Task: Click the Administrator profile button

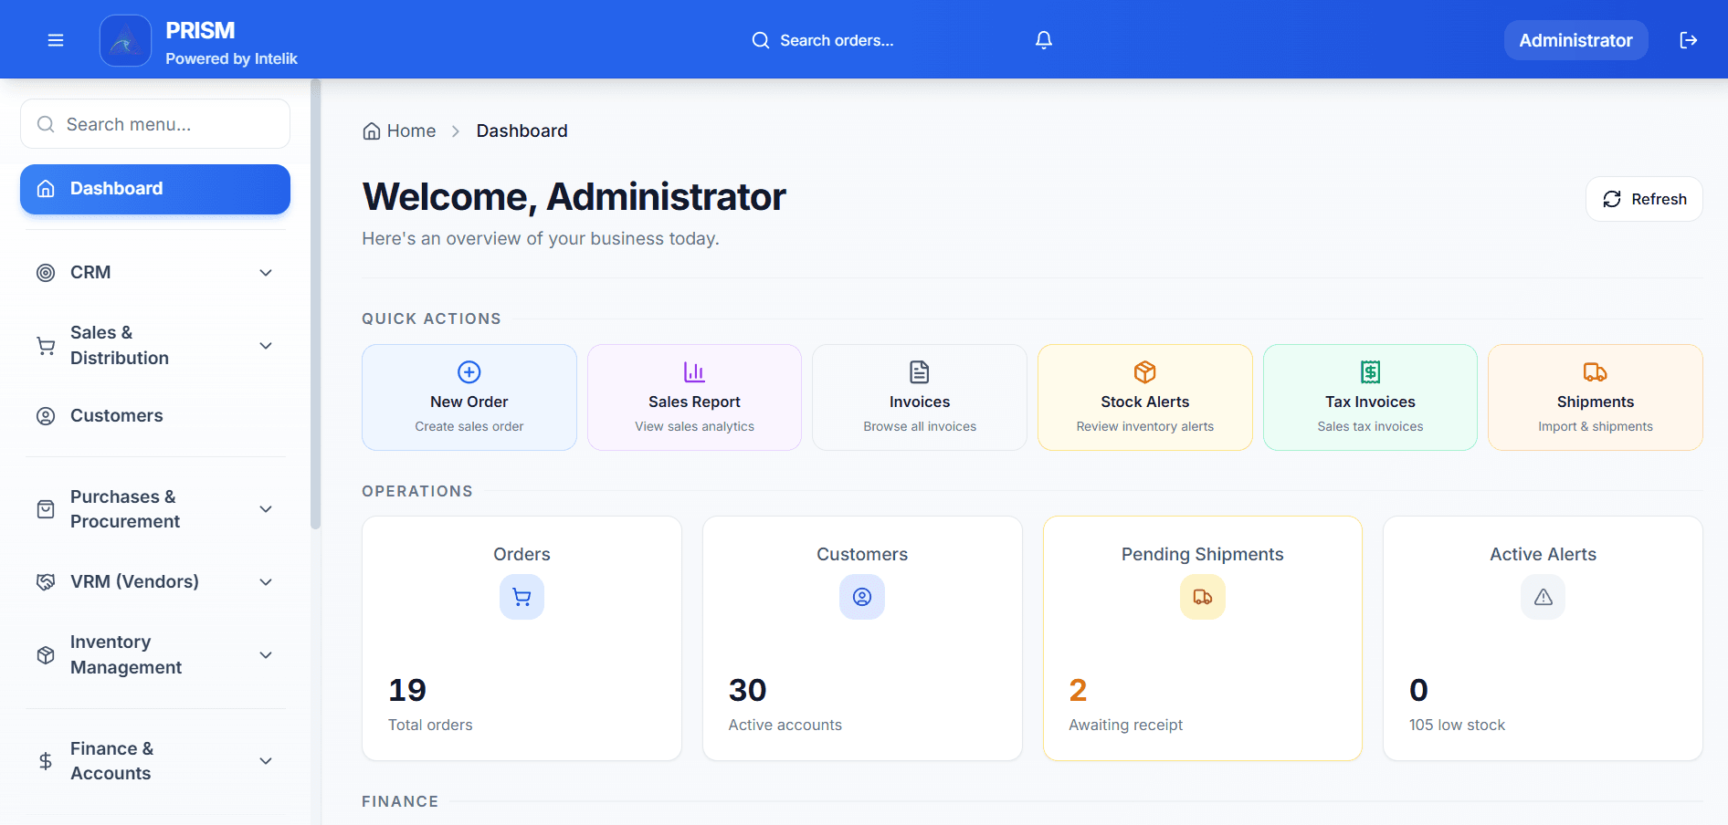Action: (x=1575, y=40)
